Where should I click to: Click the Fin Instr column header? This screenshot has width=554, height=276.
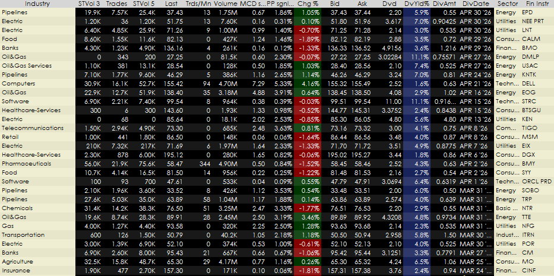(537, 4)
